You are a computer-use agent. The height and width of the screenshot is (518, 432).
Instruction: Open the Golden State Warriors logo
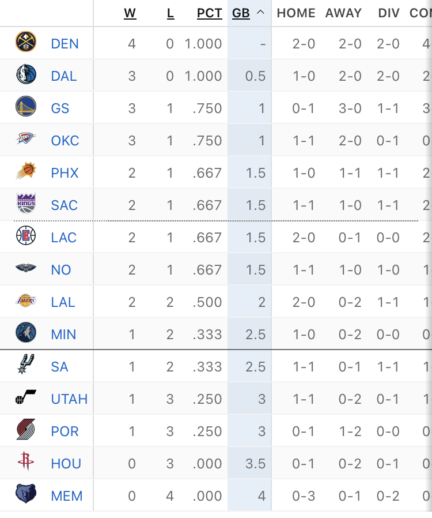point(26,106)
